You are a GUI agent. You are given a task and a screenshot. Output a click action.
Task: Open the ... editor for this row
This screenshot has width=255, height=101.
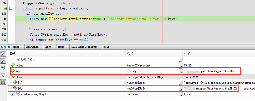click(x=181, y=77)
